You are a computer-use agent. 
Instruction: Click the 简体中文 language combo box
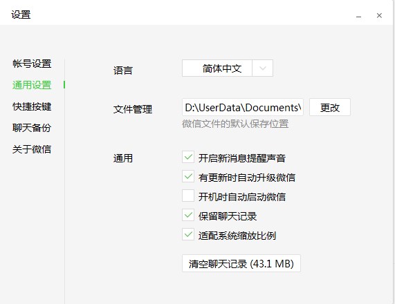[228, 68]
